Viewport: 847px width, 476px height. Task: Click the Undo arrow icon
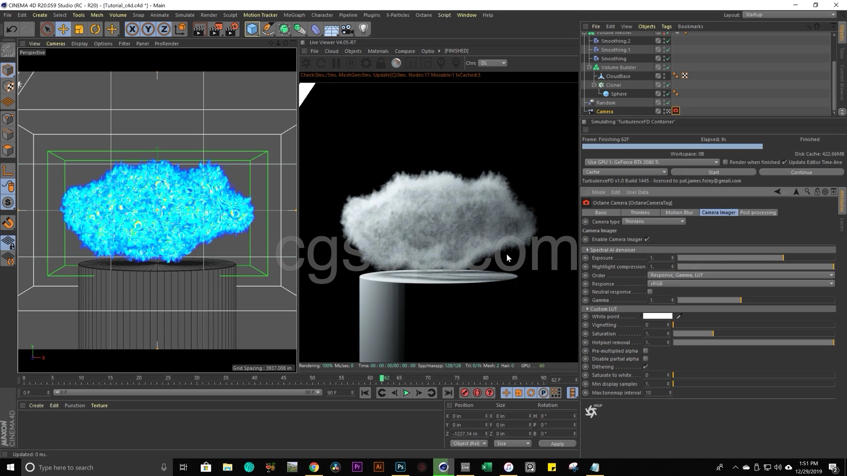coord(12,30)
